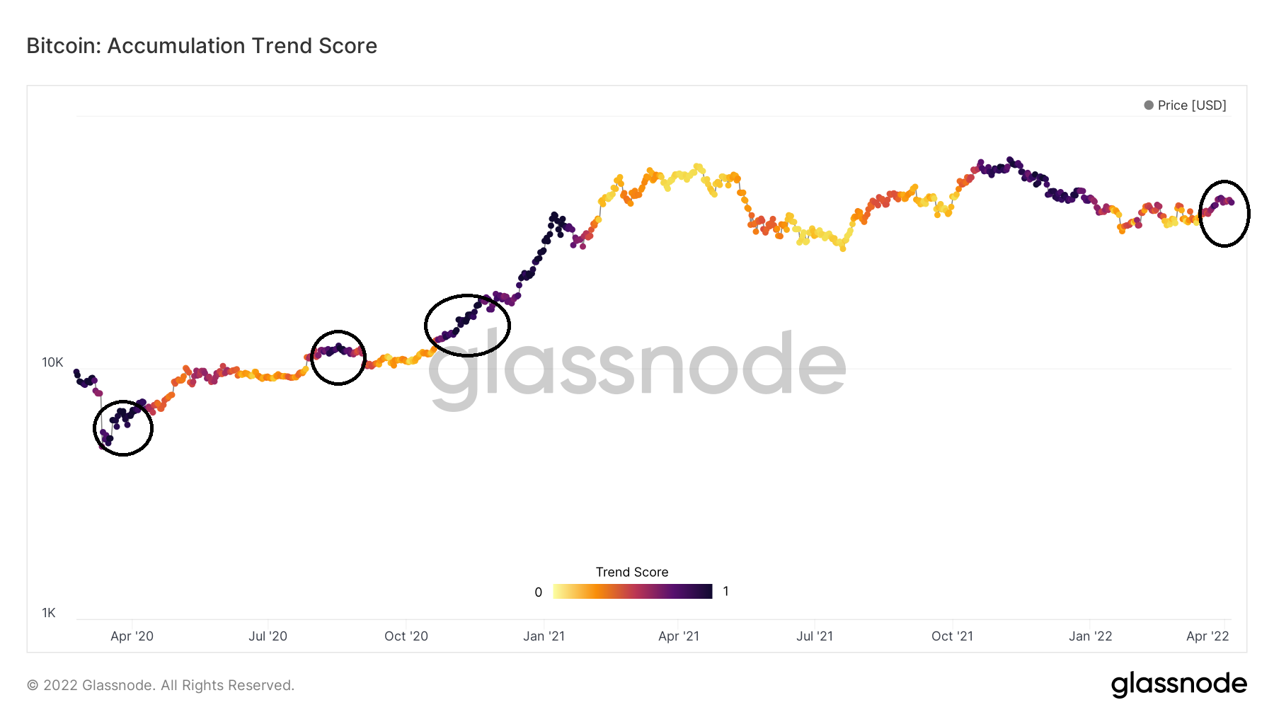Click the circled cluster at Apr '22
This screenshot has height=717, width=1274.
pyautogui.click(x=1224, y=213)
